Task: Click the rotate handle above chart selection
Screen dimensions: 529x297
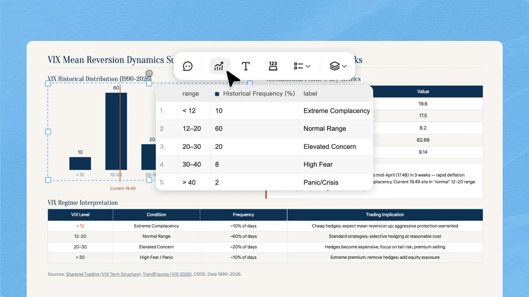Action: pos(149,73)
